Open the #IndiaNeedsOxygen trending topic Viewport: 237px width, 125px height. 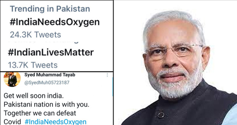[x=55, y=22]
